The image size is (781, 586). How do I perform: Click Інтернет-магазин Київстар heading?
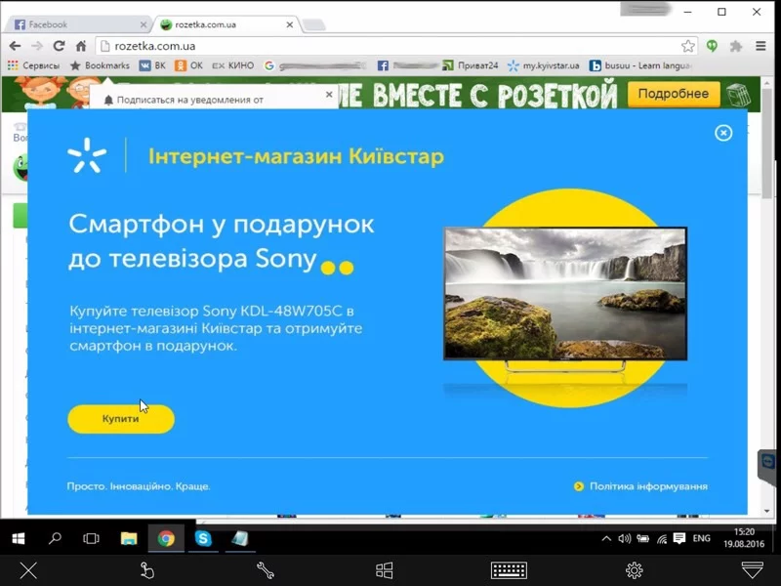(x=297, y=156)
